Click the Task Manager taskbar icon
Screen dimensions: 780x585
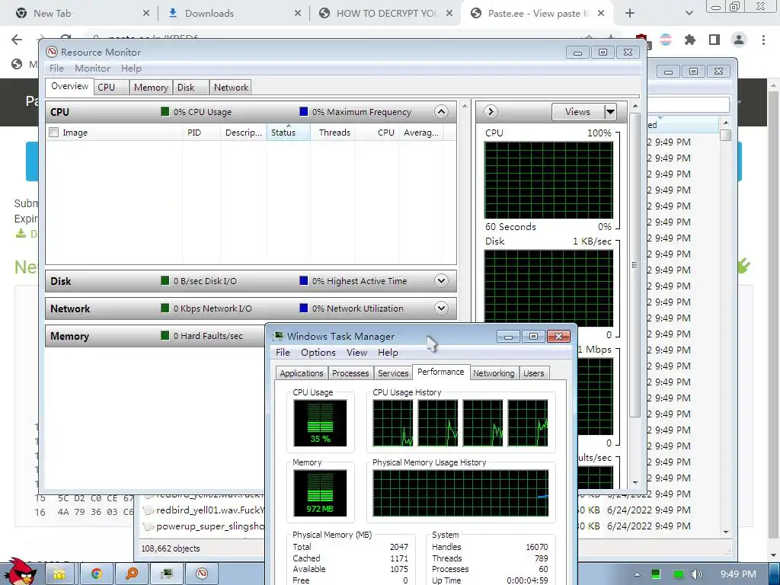(167, 574)
